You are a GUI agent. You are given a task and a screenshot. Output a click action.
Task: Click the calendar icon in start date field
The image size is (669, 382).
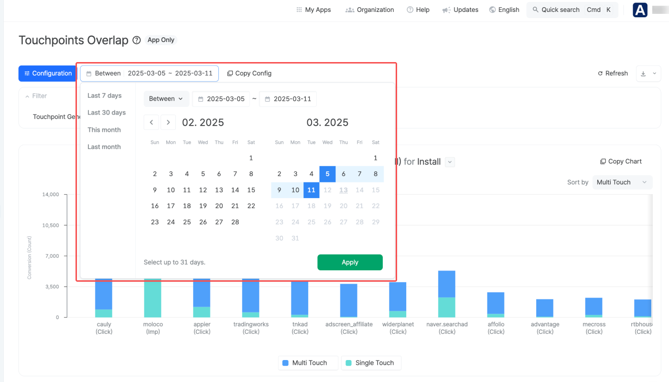coord(201,99)
